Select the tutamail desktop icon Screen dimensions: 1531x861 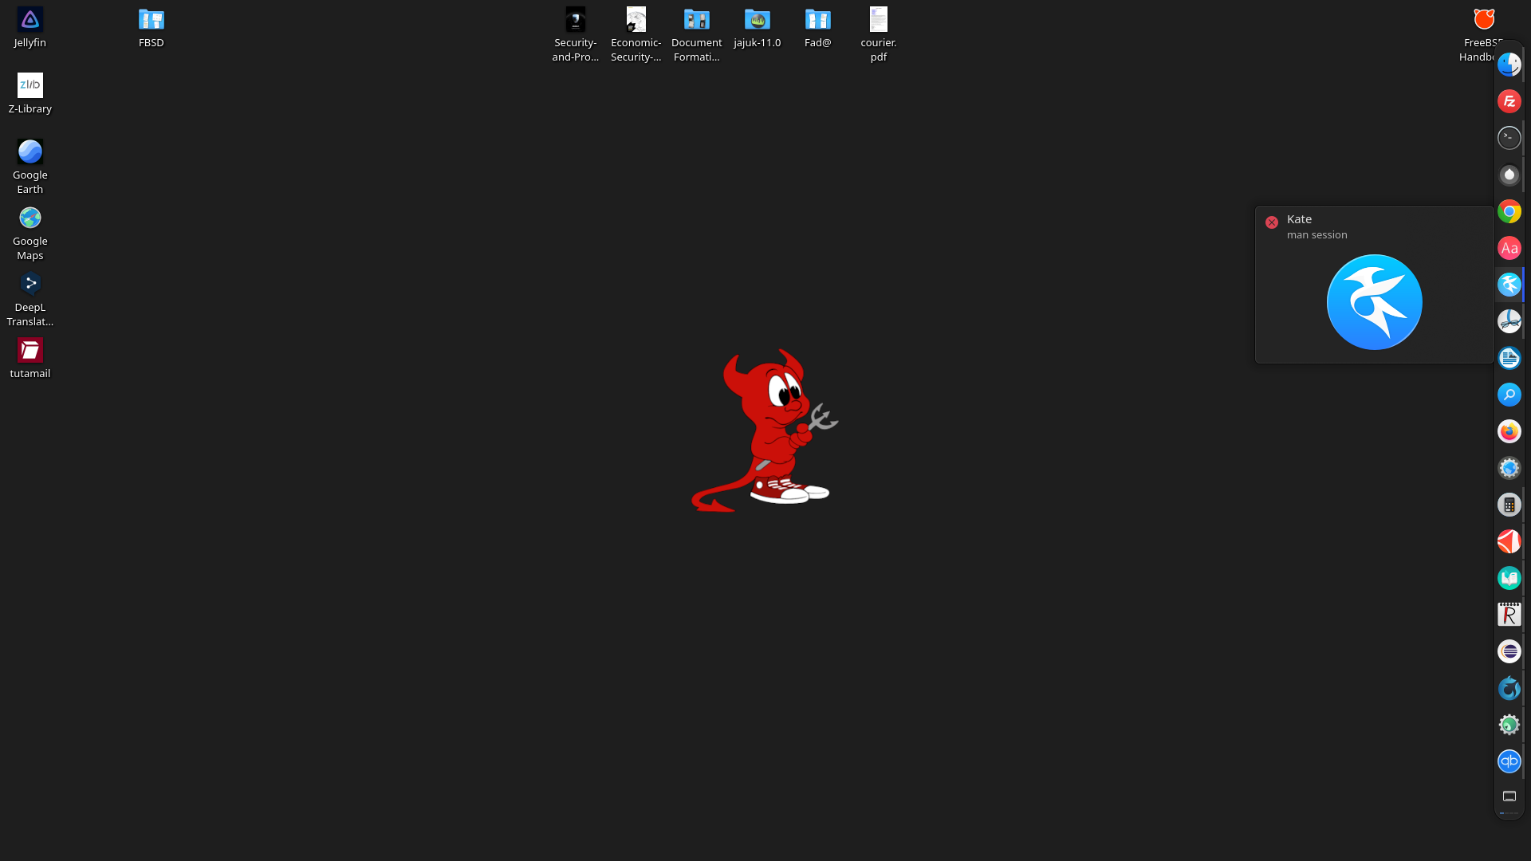coord(30,358)
